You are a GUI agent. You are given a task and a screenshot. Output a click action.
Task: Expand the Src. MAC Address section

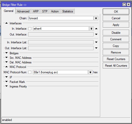click(x=7, y=58)
